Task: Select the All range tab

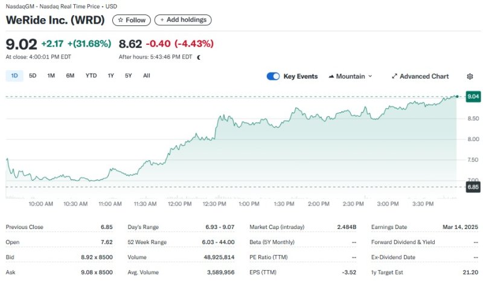Action: click(147, 76)
